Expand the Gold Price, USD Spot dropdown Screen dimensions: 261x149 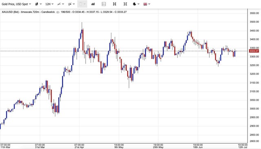coord(16,4)
